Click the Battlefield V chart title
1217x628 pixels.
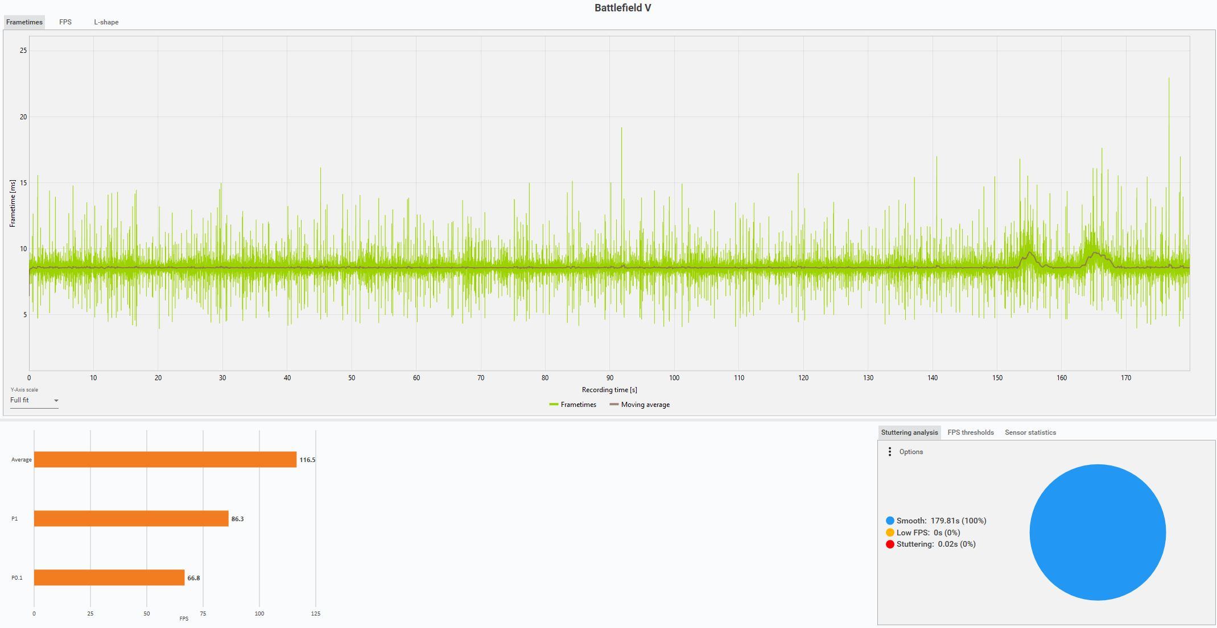623,8
